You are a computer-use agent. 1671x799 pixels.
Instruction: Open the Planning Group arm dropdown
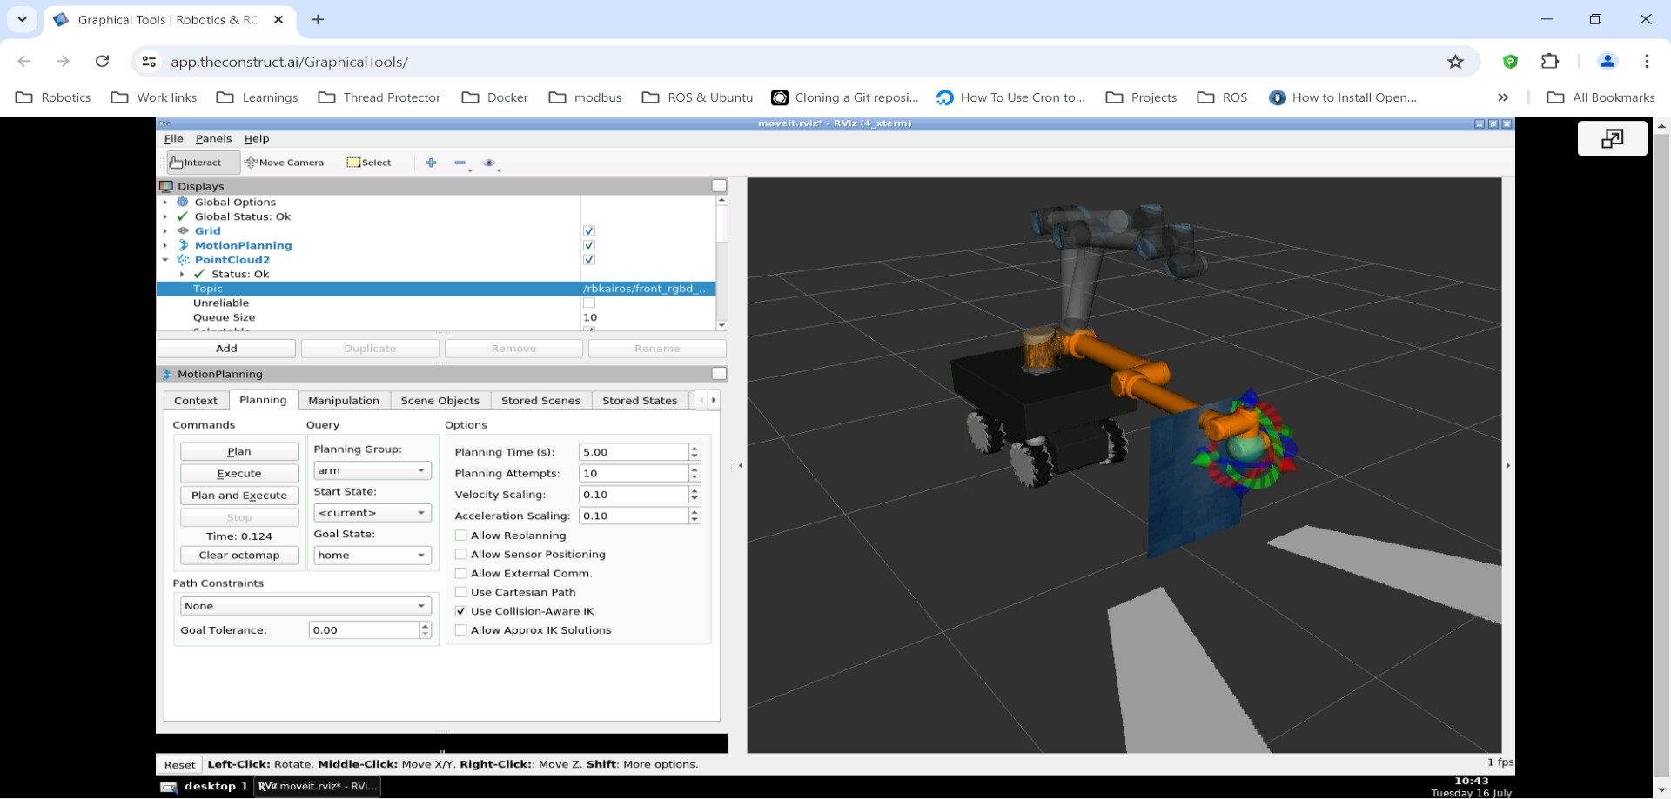pos(372,470)
